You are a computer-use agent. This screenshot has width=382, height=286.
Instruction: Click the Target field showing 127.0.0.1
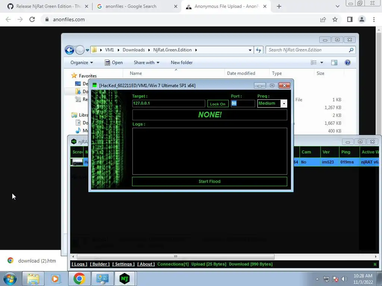[x=169, y=104]
